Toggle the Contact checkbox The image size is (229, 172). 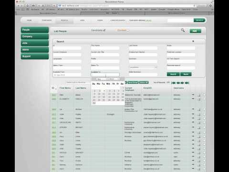tap(128, 30)
